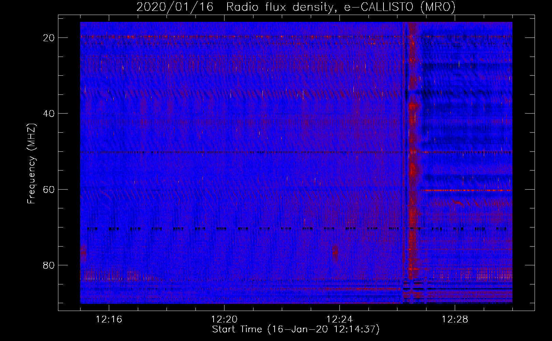The image size is (552, 341).
Task: Click the 'Start Time (16-Jan-20 12:14:37)' label
Action: pos(296,329)
